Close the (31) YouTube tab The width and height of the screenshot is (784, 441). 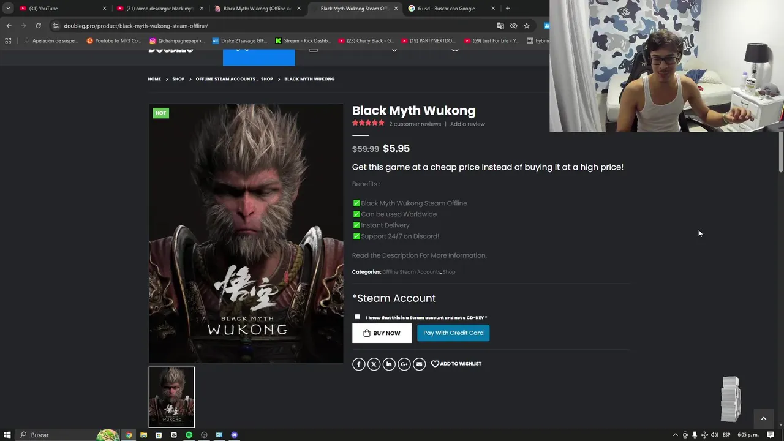[x=104, y=9]
